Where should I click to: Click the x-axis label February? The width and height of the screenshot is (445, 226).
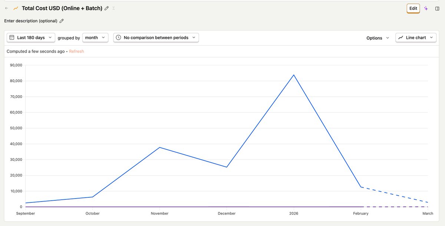tap(361, 213)
